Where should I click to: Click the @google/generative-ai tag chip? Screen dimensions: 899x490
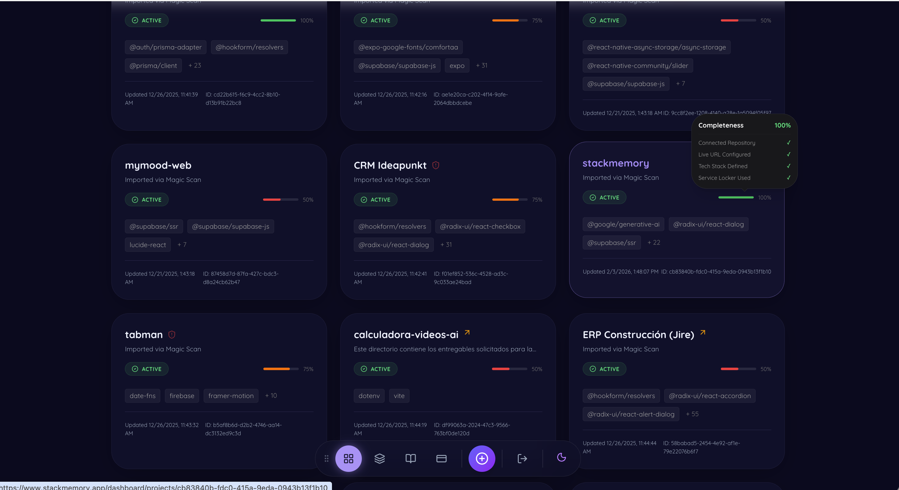pyautogui.click(x=623, y=224)
